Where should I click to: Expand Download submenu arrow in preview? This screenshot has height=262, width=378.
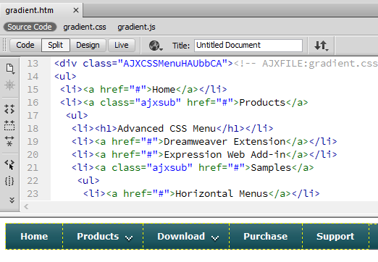[215, 238]
